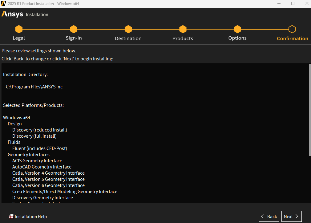Click 'Geometry Interfaces' category row
311x223 pixels.
(x=29, y=155)
